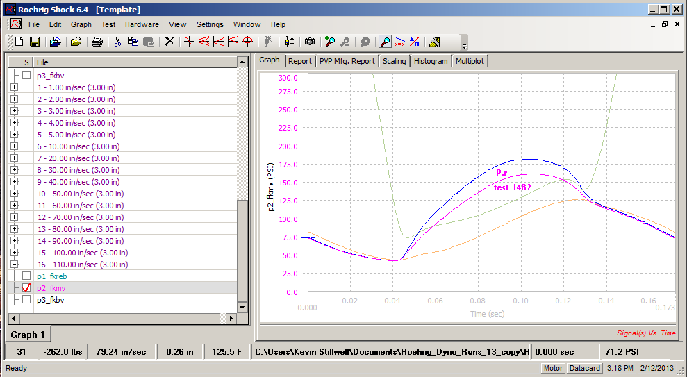Image resolution: width=687 pixels, height=377 pixels.
Task: Enable the bottom p3_fkbv checkbox
Action: click(26, 299)
